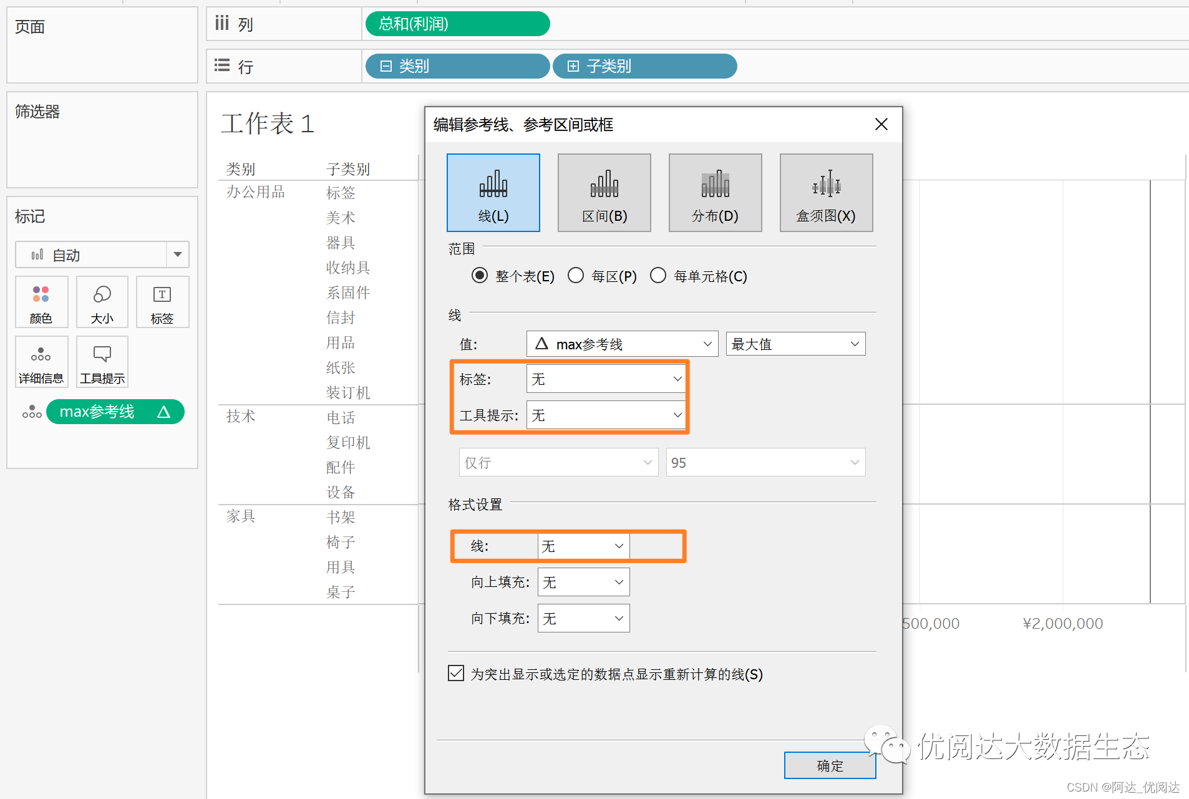The image size is (1189, 799).
Task: Select the 线(L) reference line type
Action: click(x=493, y=193)
